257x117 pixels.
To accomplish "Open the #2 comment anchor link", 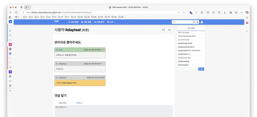I will (x=57, y=64).
